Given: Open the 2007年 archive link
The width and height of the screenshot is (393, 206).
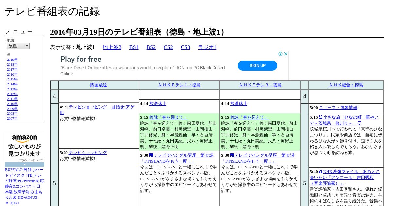Looking at the screenshot, I should (12, 119).
